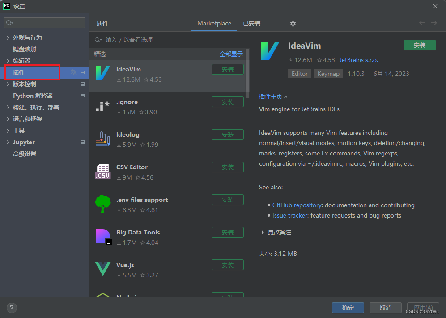
Task: Click the magnifier icon in plugin search field
Action: (x=98, y=40)
